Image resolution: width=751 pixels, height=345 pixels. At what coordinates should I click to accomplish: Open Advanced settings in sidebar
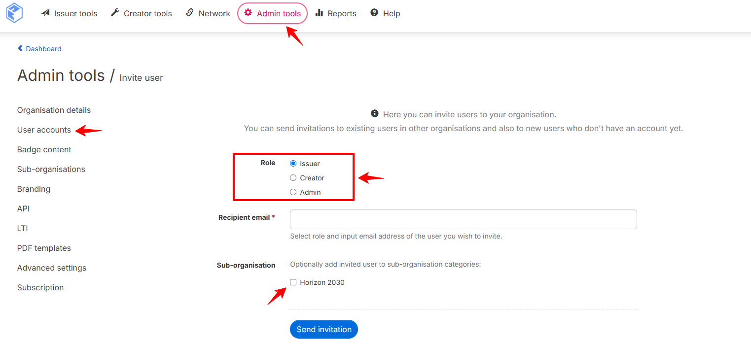[52, 268]
